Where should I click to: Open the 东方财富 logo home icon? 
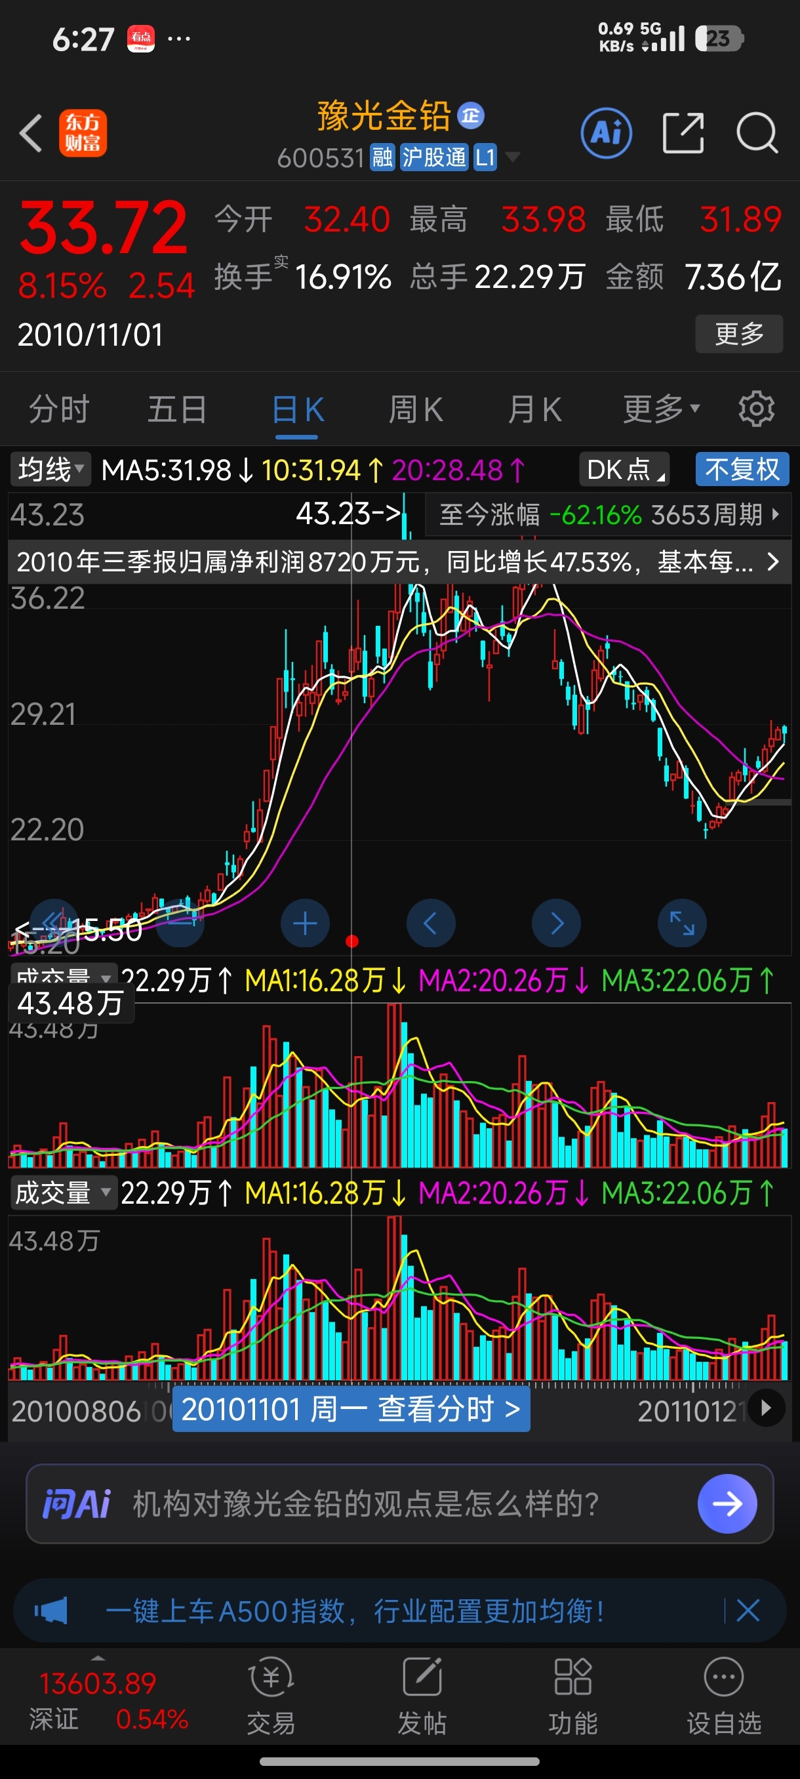(x=83, y=133)
